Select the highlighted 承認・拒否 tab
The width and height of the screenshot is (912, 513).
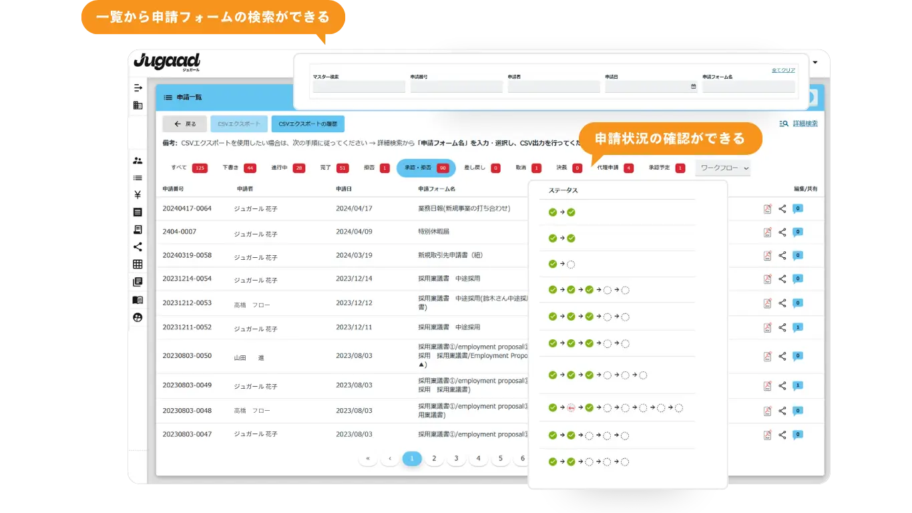pos(426,168)
